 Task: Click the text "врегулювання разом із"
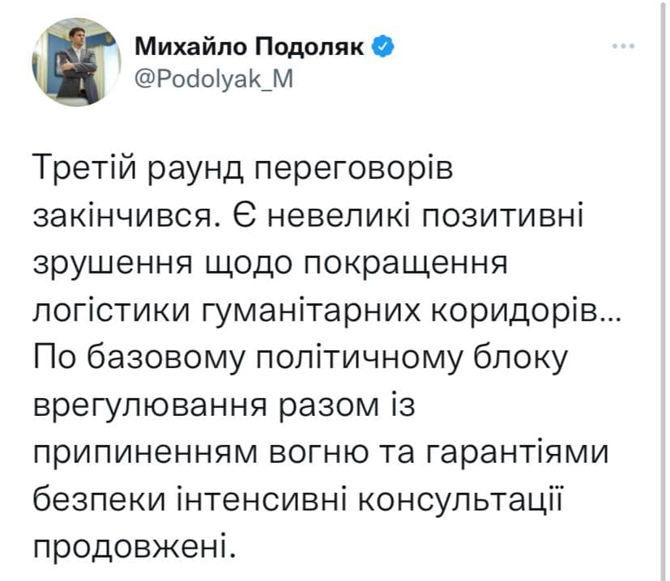pyautogui.click(x=224, y=405)
